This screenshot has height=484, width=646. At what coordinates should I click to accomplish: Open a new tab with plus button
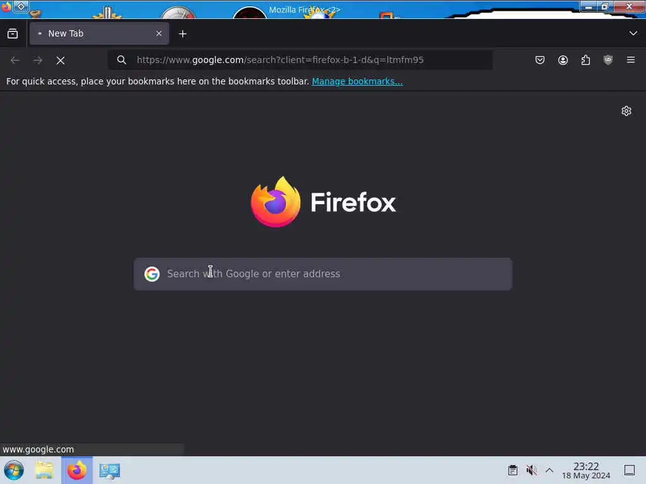pos(182,34)
